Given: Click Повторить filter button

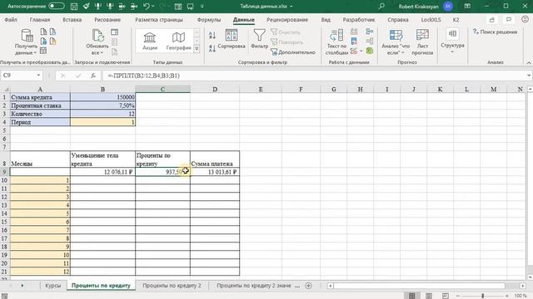Looking at the screenshot, I should click(286, 42).
